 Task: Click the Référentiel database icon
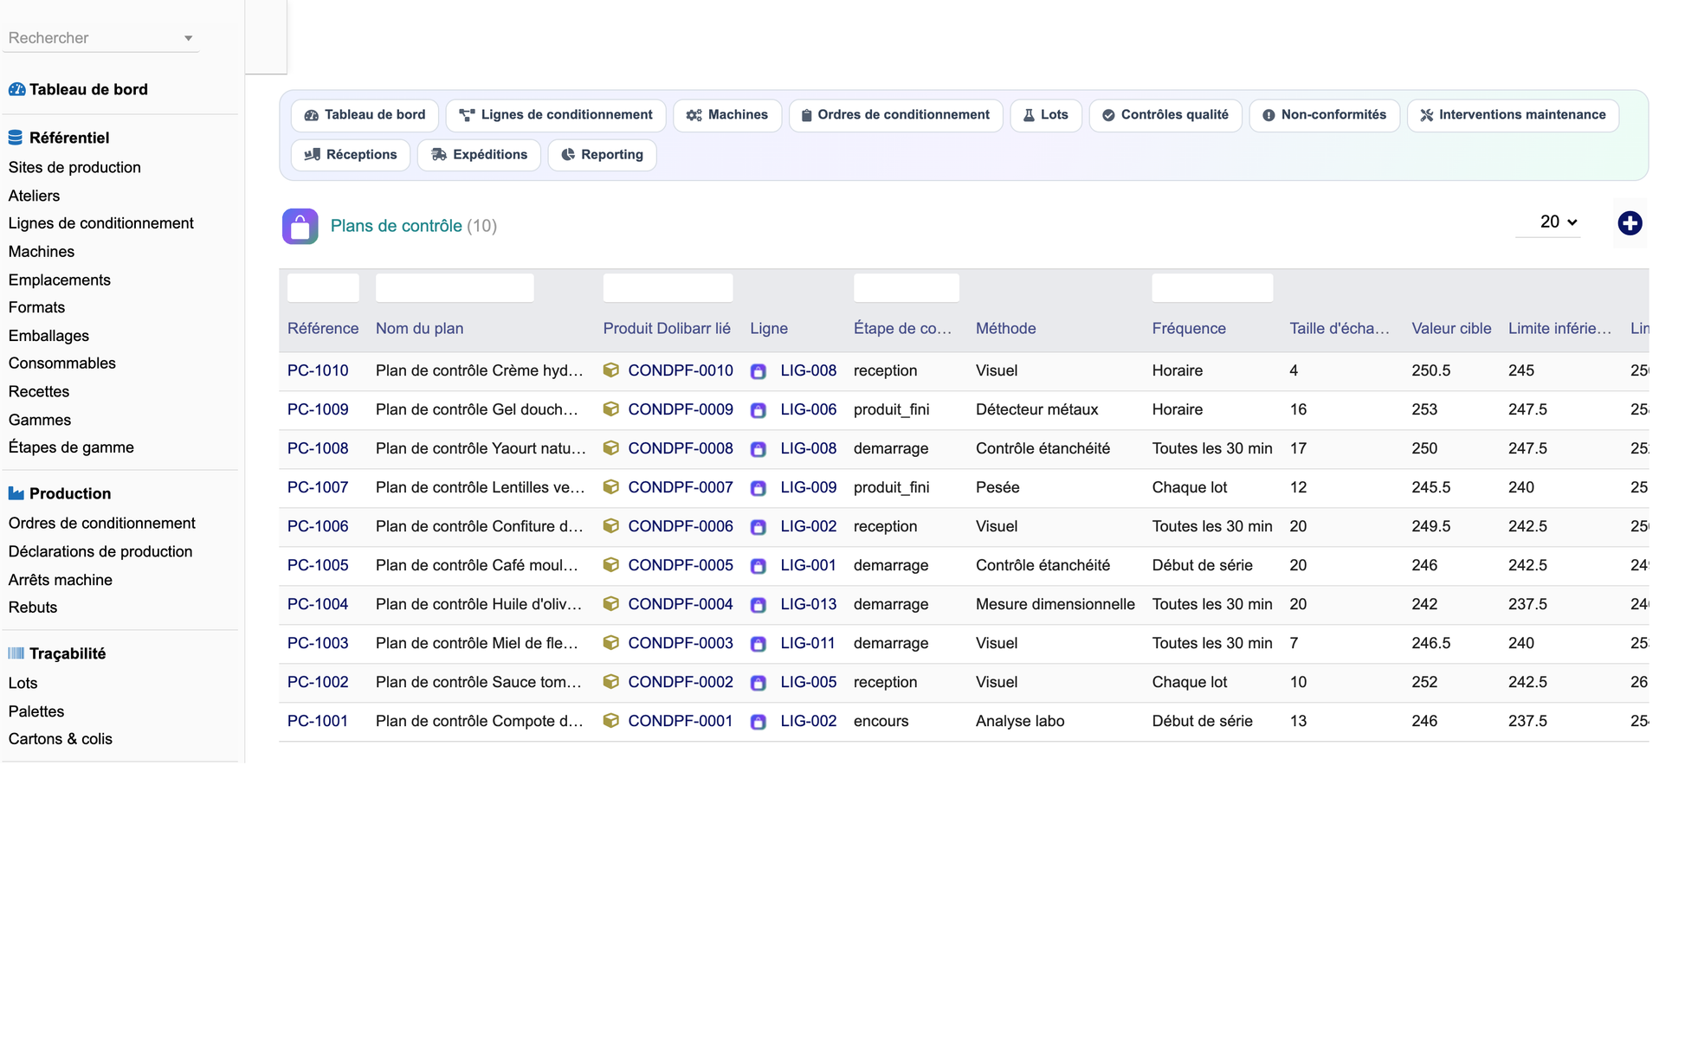16,138
